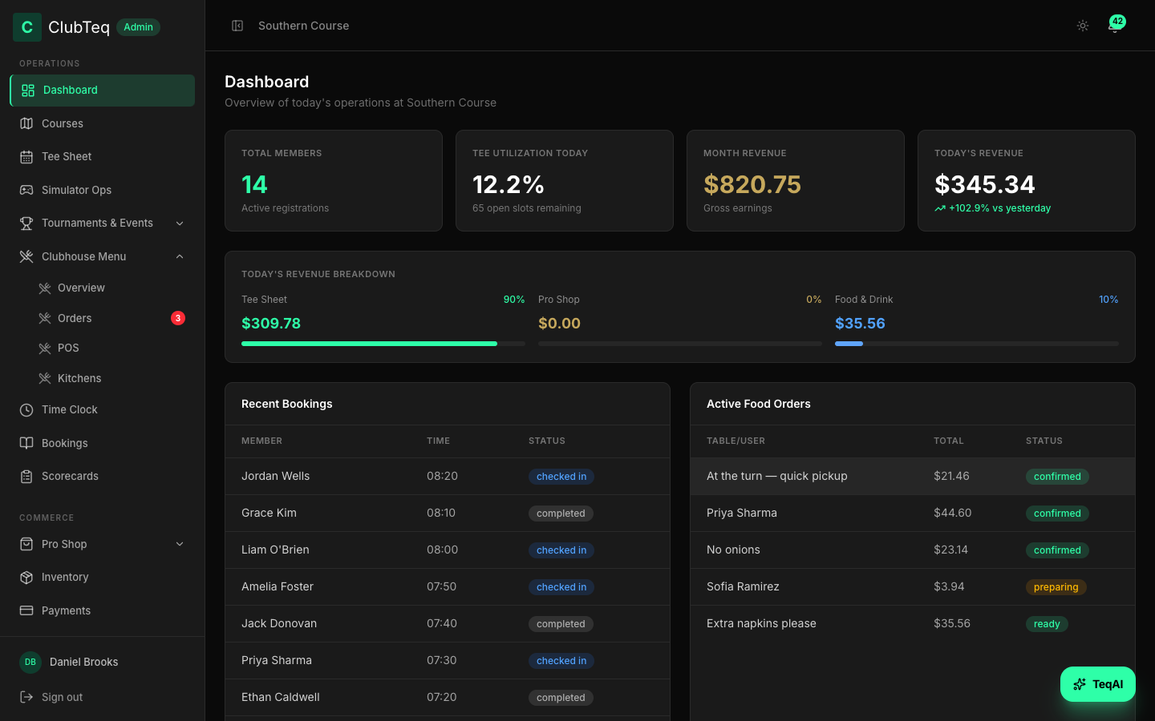This screenshot has height=721, width=1155.
Task: Collapse the Clubhouse Menu chevron
Action: (180, 256)
